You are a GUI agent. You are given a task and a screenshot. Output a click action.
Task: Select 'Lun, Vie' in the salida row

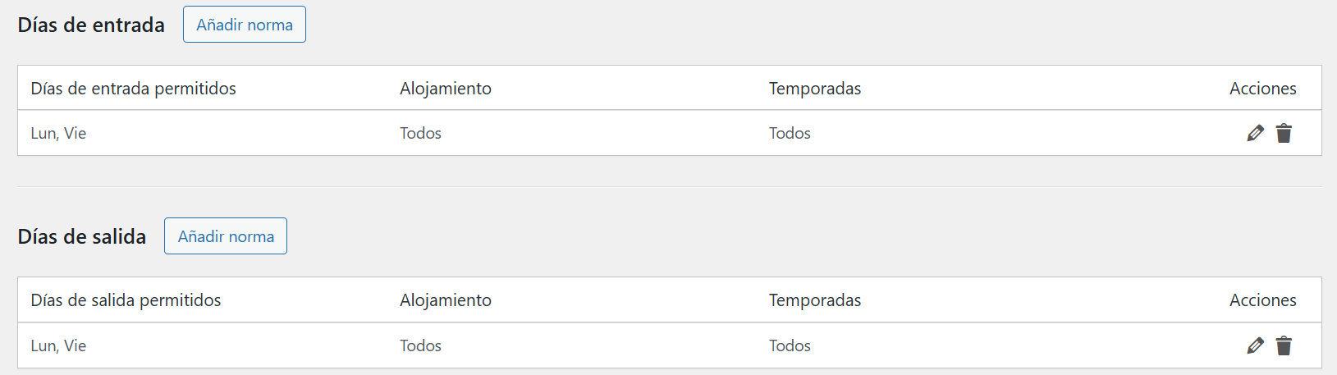point(58,345)
